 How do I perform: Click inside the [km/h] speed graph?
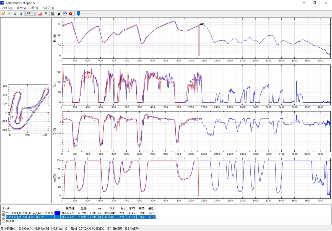196,38
